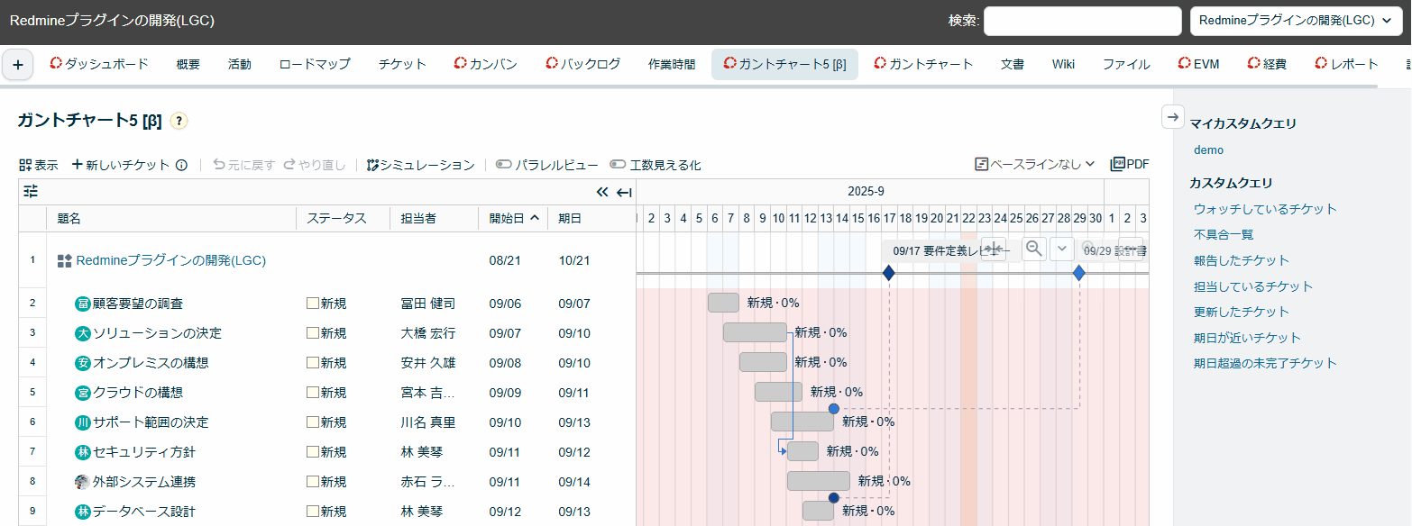This screenshot has height=526, width=1412.
Task: Click the 林 avatar on データベース設計
Action: (83, 512)
